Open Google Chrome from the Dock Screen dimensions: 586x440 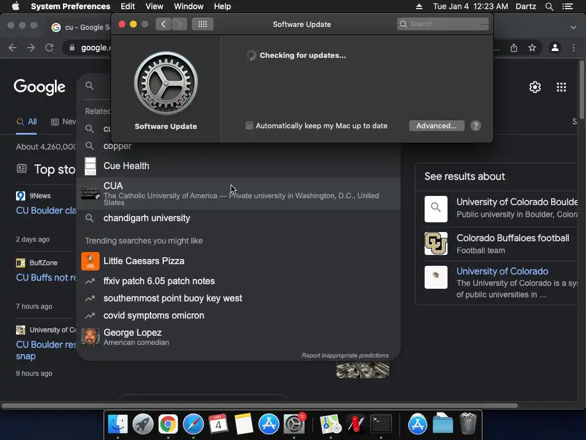pyautogui.click(x=168, y=424)
